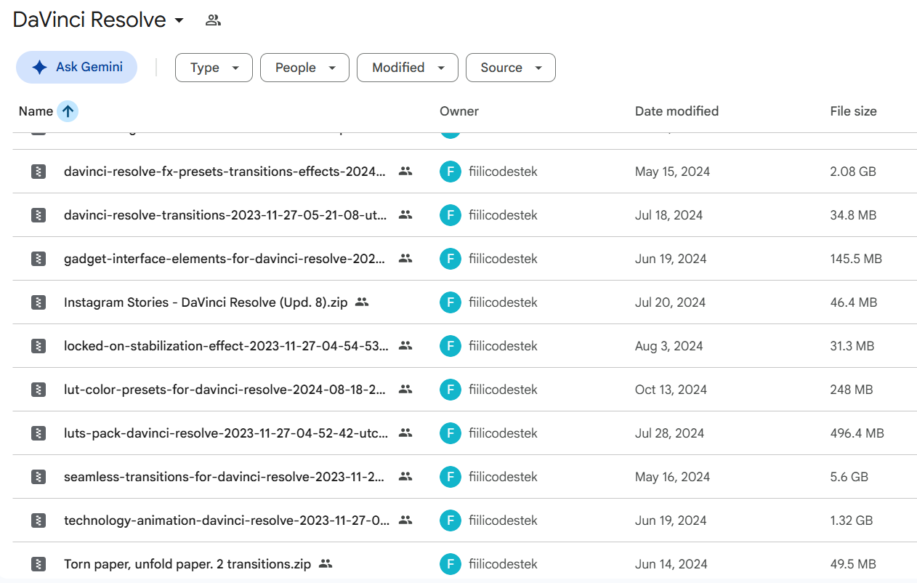Select gadget-interface-elements-for-davinci-resolve file name
The image size is (917, 583).
[x=225, y=259]
